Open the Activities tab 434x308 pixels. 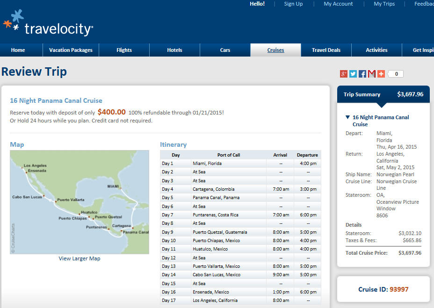click(376, 50)
